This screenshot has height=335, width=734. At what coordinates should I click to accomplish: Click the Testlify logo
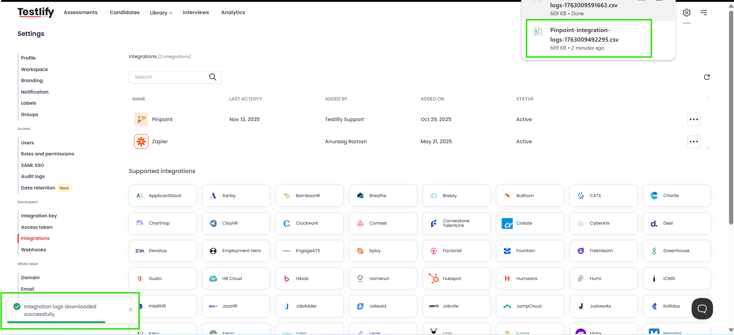(x=36, y=12)
